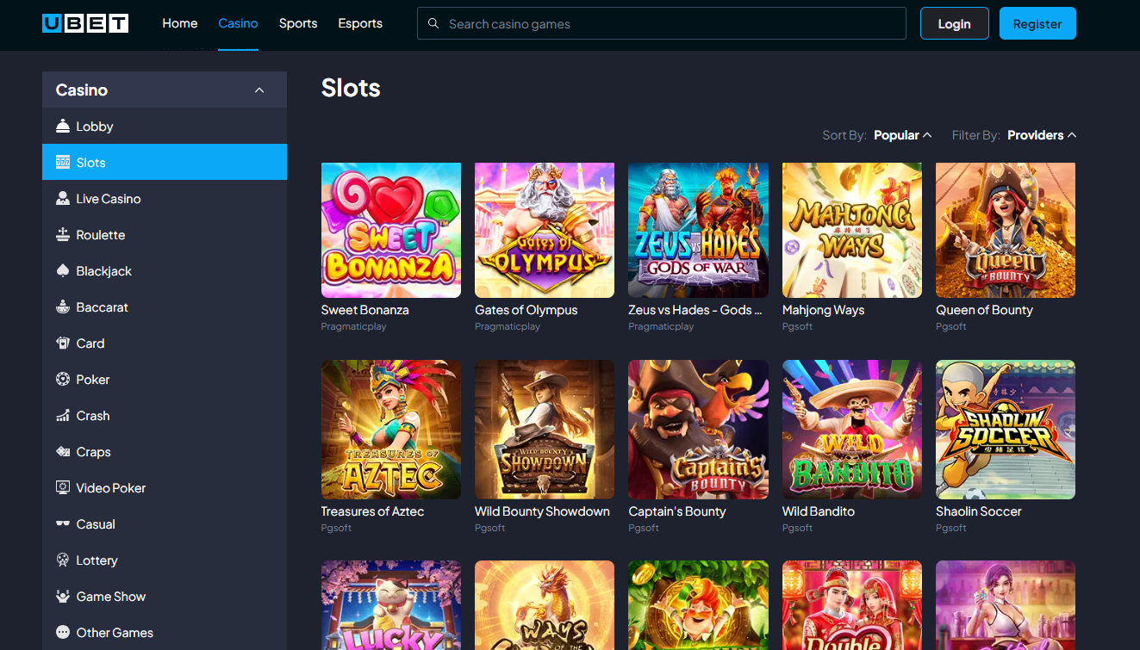The image size is (1140, 650).
Task: Select Lottery in the sidebar
Action: 165,560
